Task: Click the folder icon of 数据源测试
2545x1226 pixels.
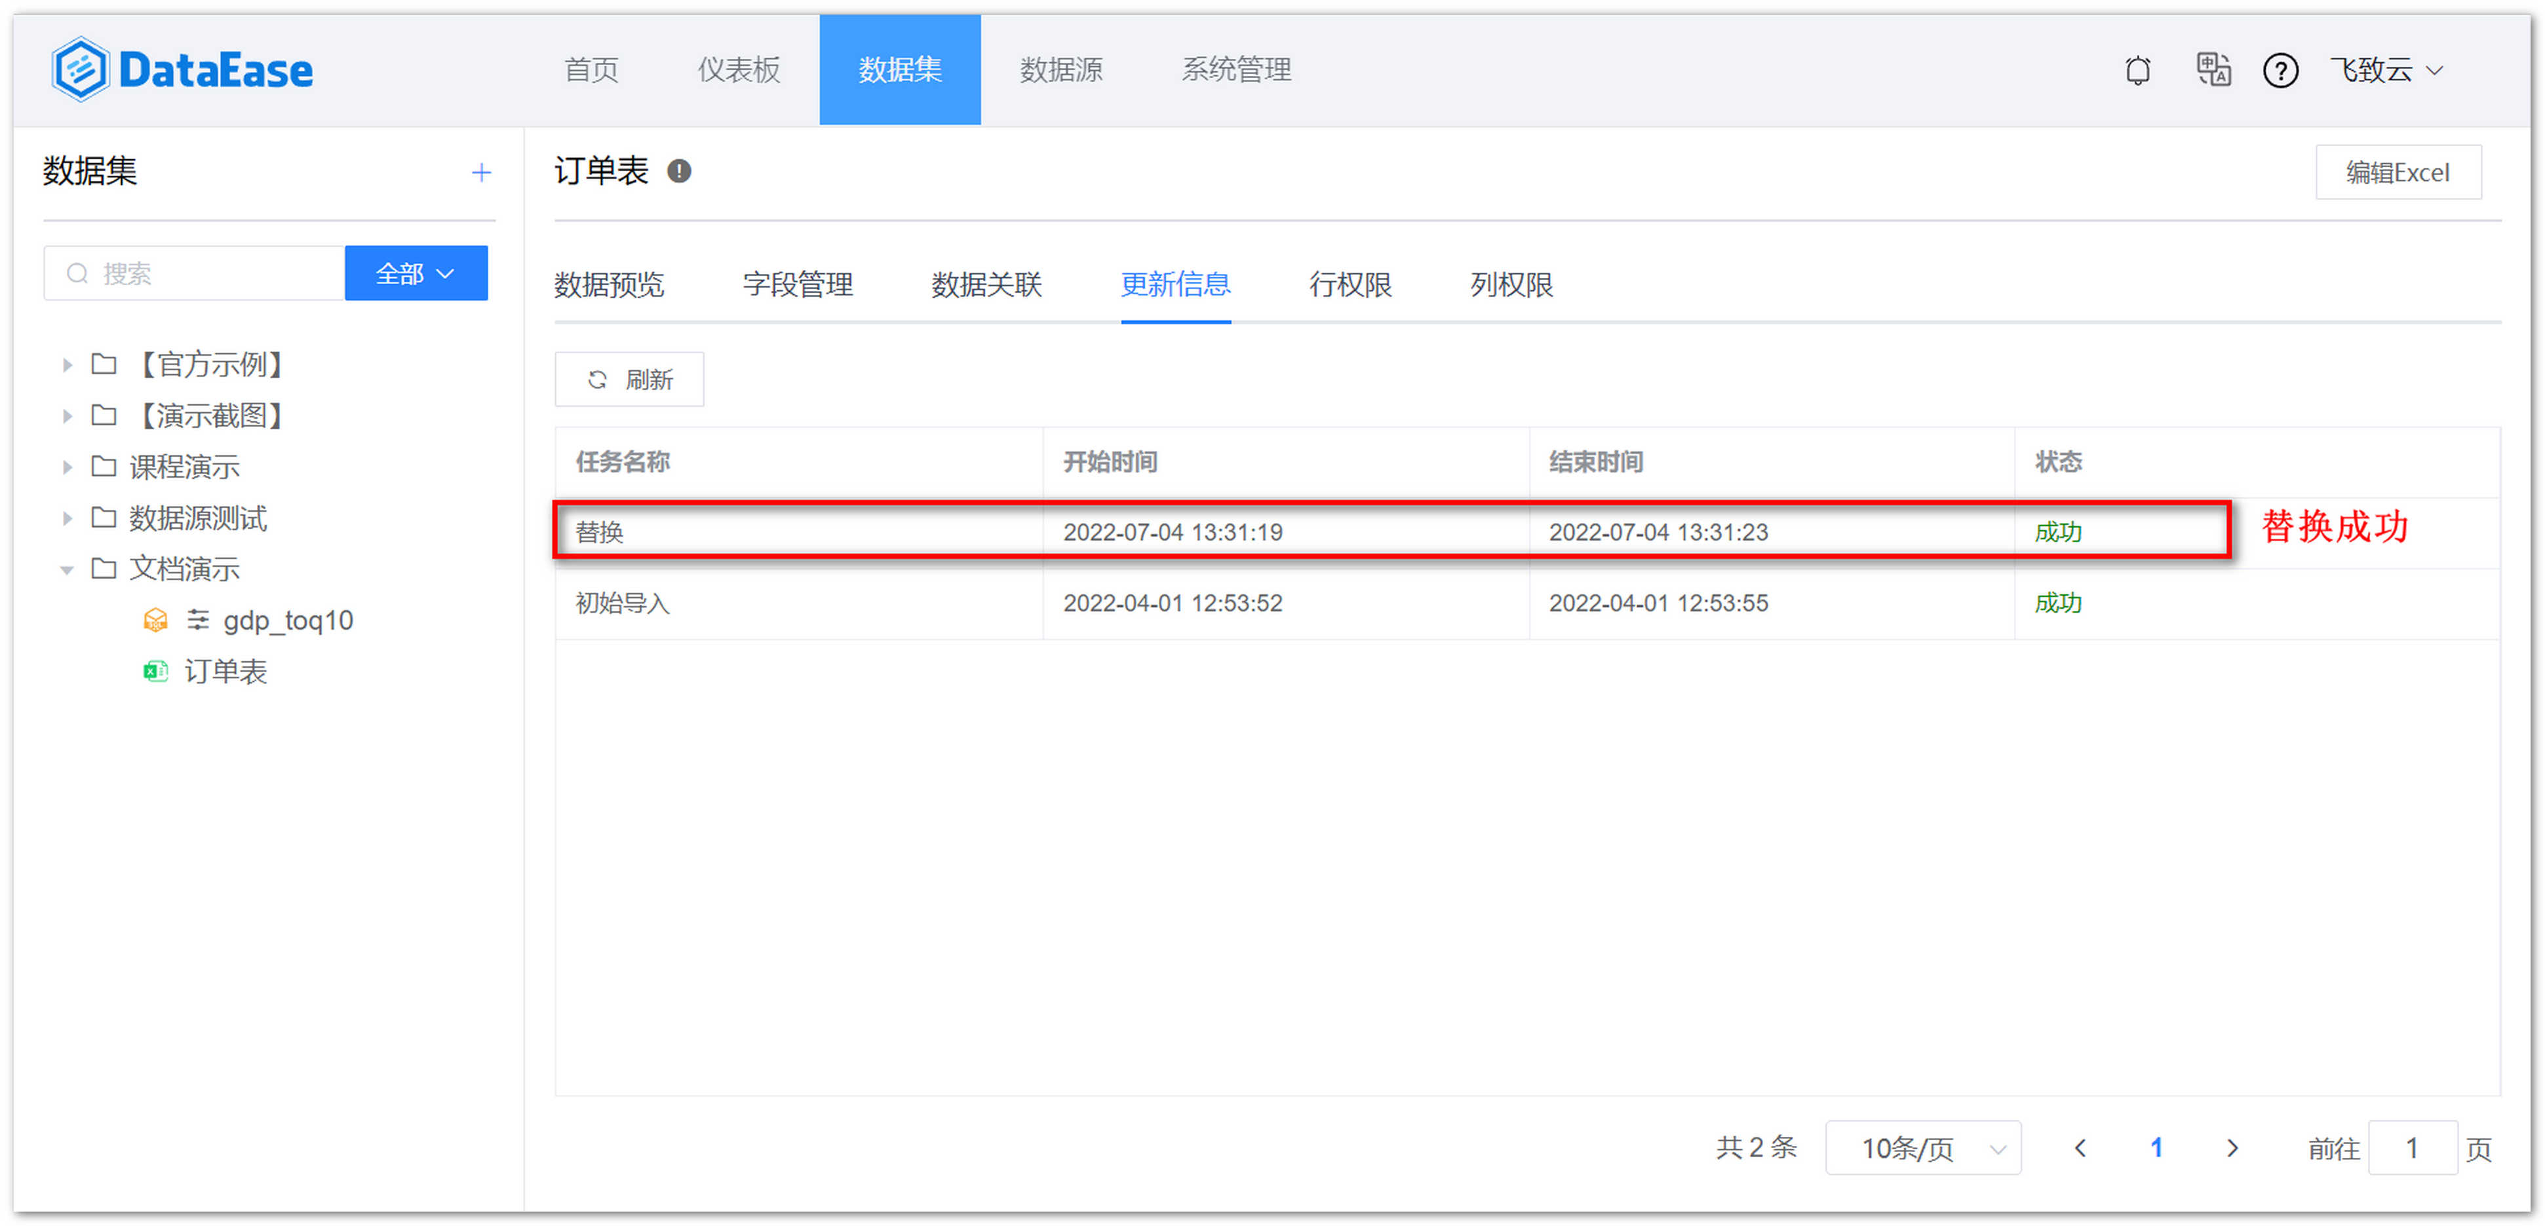Action: 105,518
